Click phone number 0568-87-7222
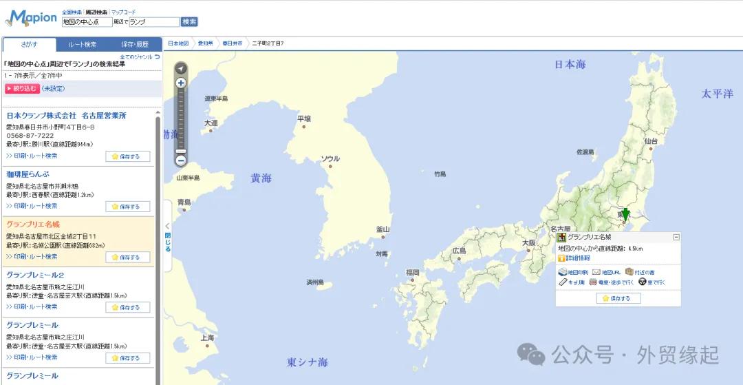The width and height of the screenshot is (743, 385). point(30,136)
